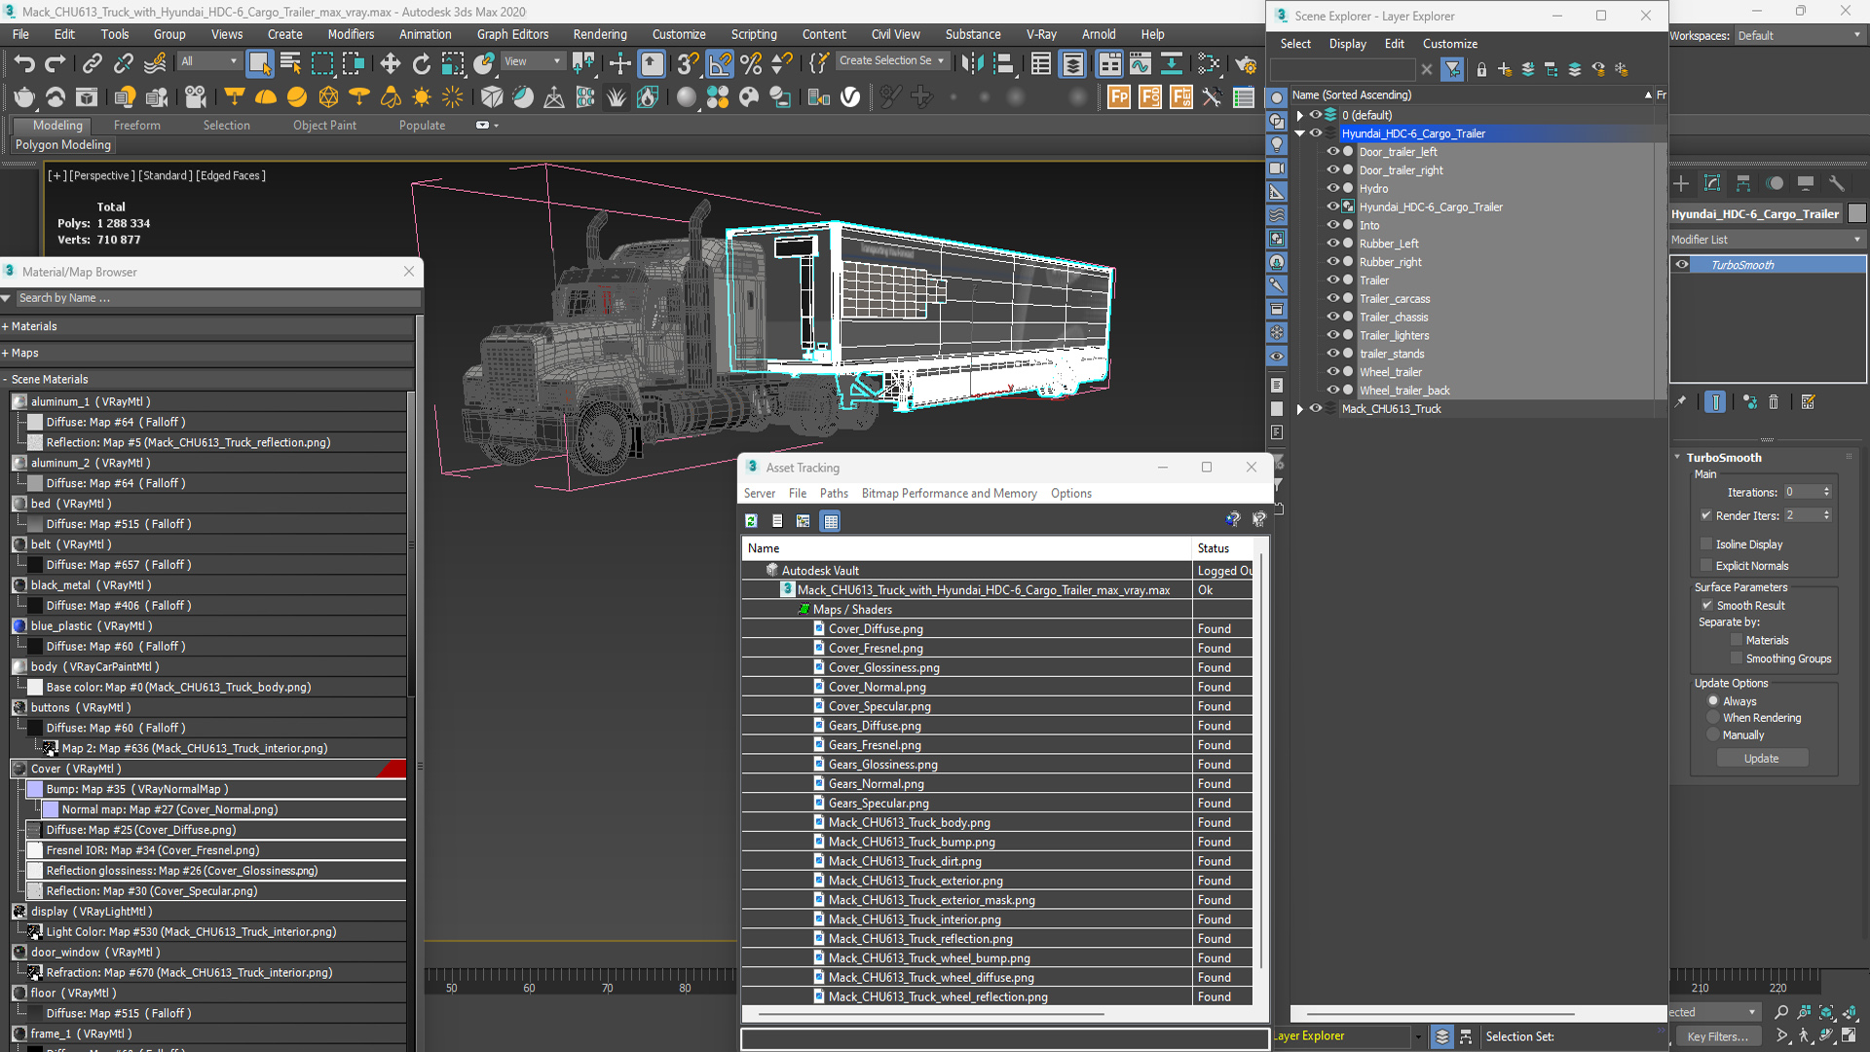
Task: Open the Workspaces Default dropdown
Action: (1800, 36)
